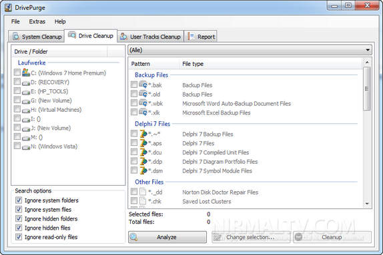The image size is (383, 255).
Task: Click the backup icon beside *.wbk
Action: pyautogui.click(x=143, y=103)
